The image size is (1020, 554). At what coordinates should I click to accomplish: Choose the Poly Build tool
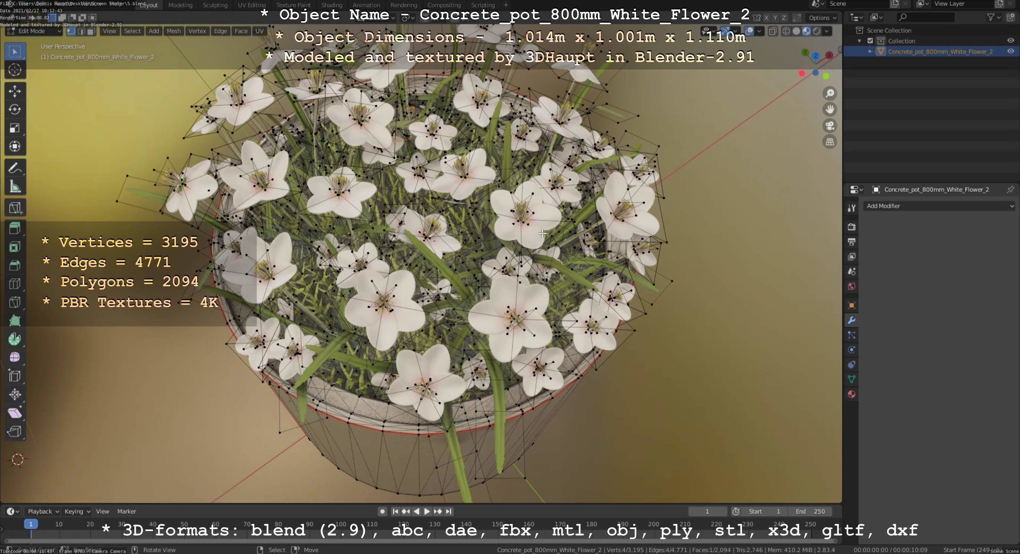pos(15,320)
